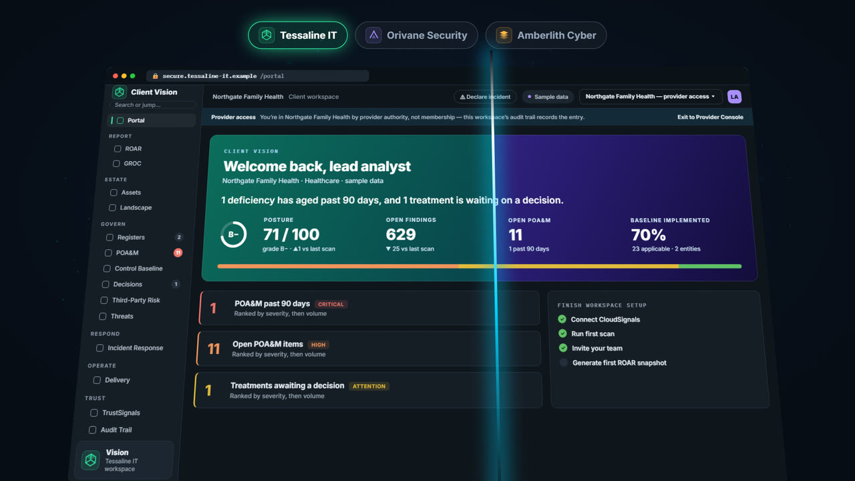855x481 pixels.
Task: Open the LA user avatar
Action: pyautogui.click(x=735, y=97)
